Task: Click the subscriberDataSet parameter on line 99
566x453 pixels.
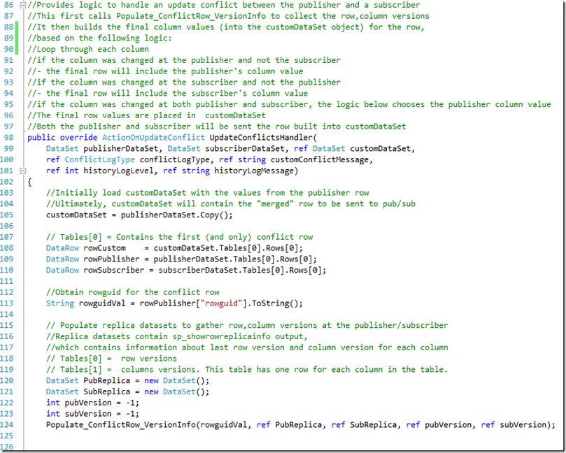Action: [246, 149]
